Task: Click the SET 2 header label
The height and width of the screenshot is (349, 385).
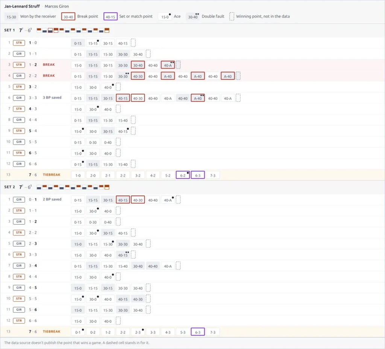Action: click(x=9, y=187)
